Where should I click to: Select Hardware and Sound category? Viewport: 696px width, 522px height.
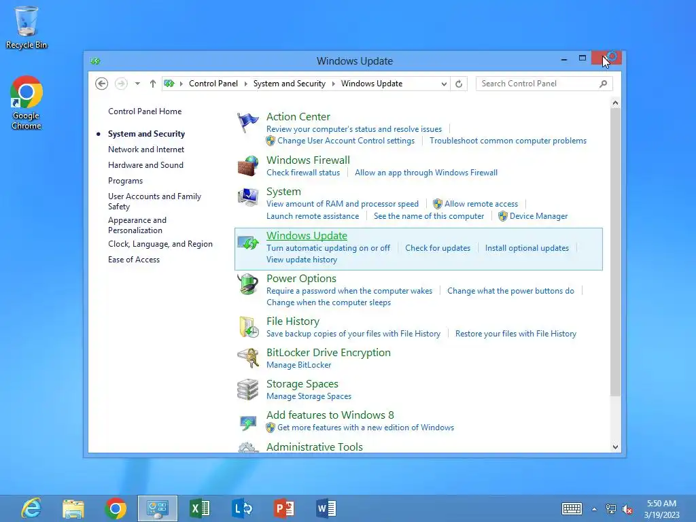(x=145, y=165)
